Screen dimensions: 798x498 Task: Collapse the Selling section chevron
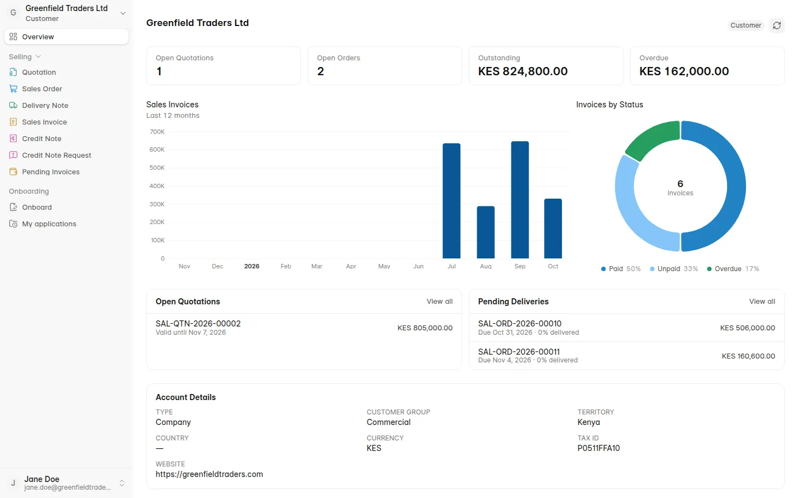tap(38, 56)
